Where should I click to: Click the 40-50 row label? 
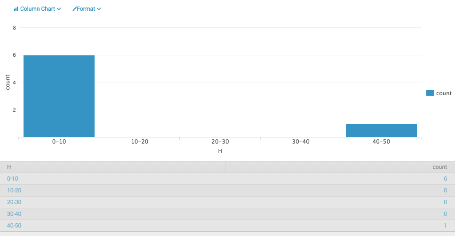point(14,226)
